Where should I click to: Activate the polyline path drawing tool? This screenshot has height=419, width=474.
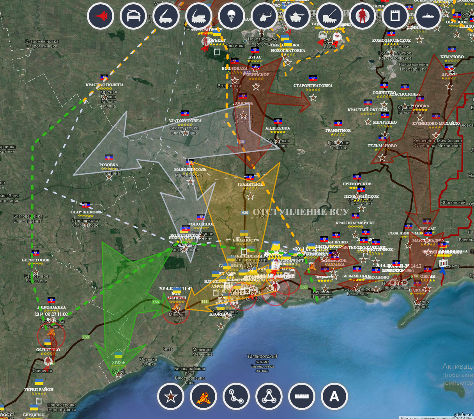point(236,397)
